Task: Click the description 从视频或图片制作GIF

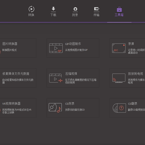Action: (77, 50)
